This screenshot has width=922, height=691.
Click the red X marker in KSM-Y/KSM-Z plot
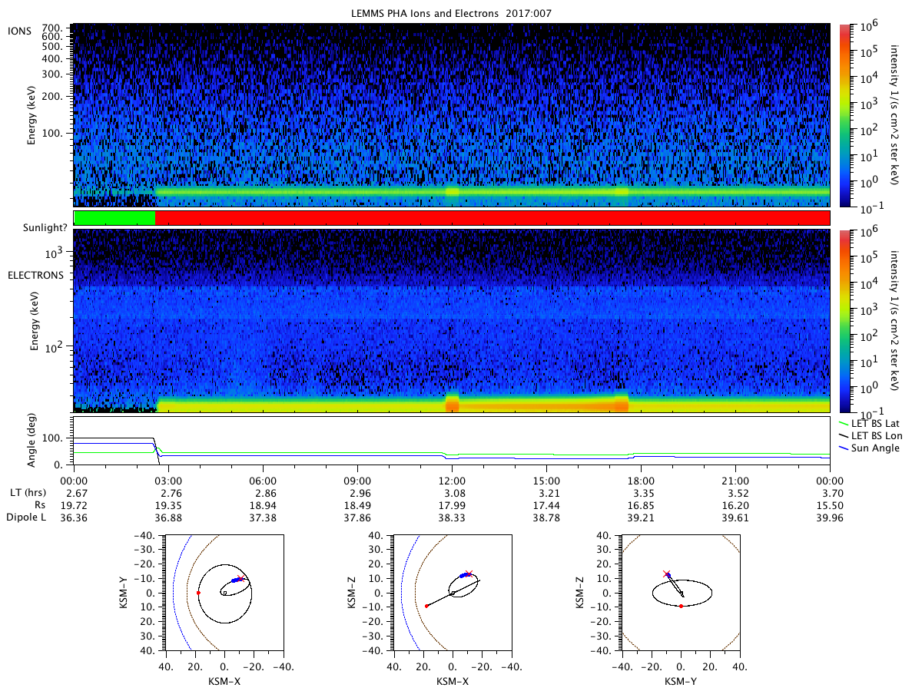(667, 574)
